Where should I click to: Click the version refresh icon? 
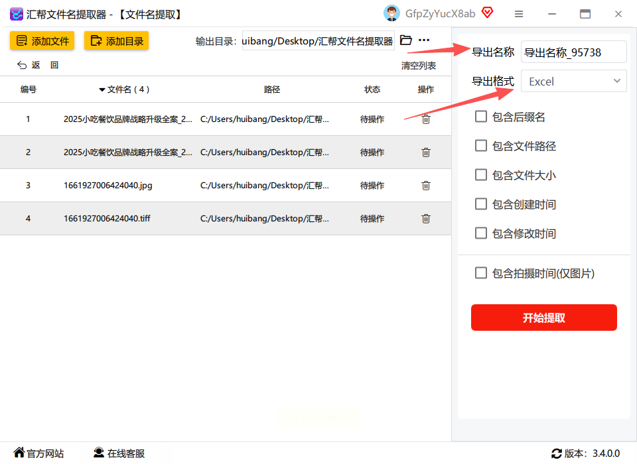tap(557, 453)
